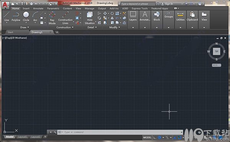Image resolution: width=230 pixels, height=142 pixels.
Task: Select the Rotate tool in Modify panel
Action: tap(112, 13)
